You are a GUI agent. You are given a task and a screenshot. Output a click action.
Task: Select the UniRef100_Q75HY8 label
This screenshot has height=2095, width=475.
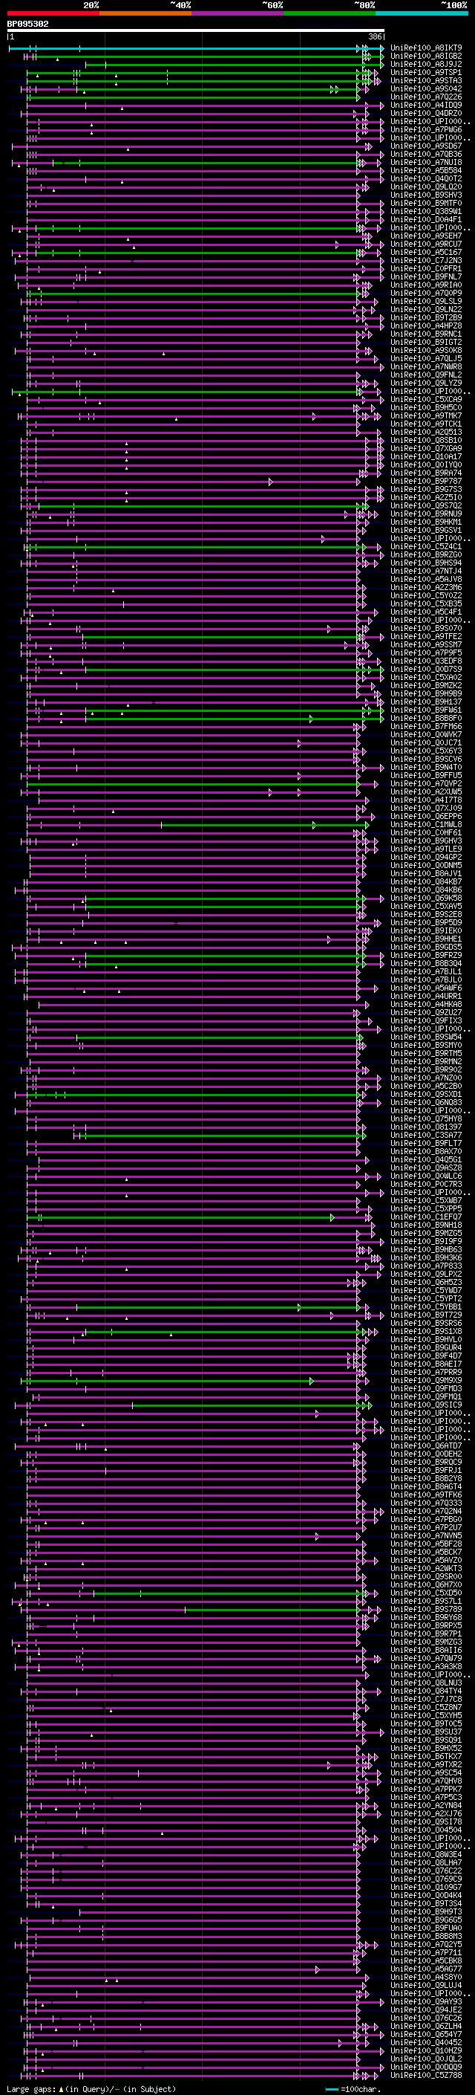[x=426, y=1119]
